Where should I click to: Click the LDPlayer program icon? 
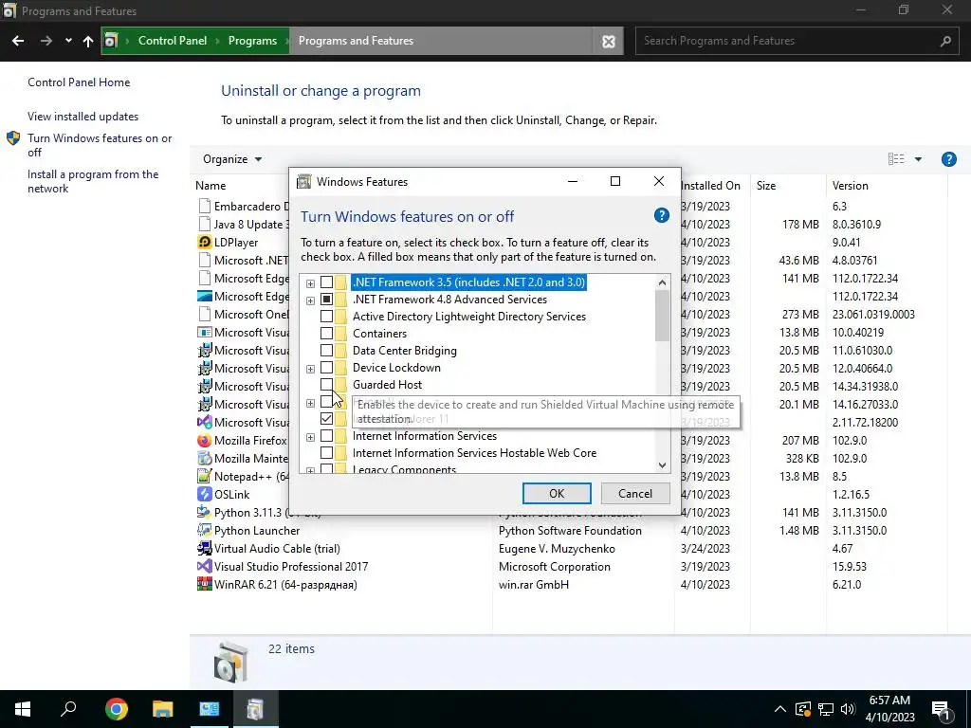(x=205, y=242)
